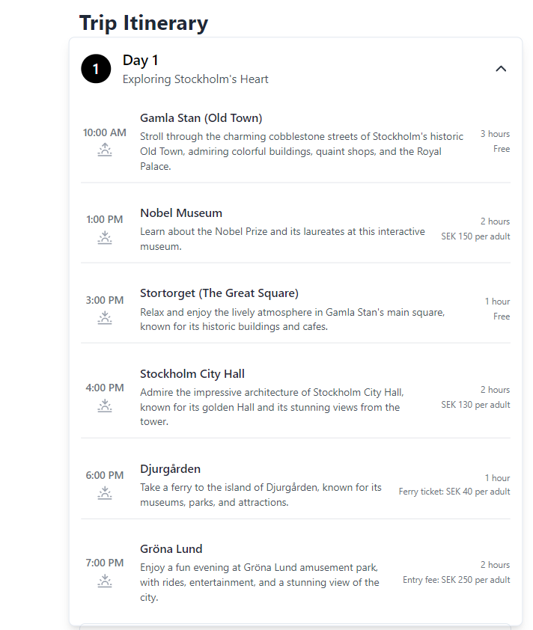533x630 pixels.
Task: Click the sunrise icon in the Gamla Stan row
Action: pos(105,150)
